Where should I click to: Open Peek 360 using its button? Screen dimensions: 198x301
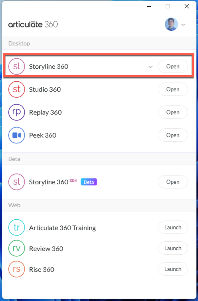point(173,135)
